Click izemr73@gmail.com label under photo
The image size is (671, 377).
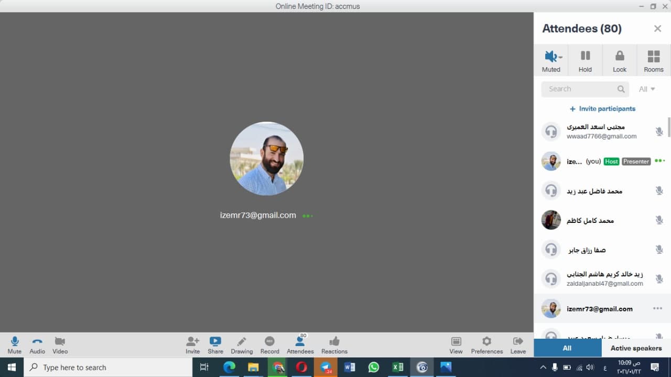coord(258,215)
